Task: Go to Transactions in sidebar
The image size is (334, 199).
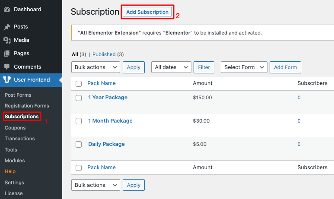Action: [x=19, y=139]
